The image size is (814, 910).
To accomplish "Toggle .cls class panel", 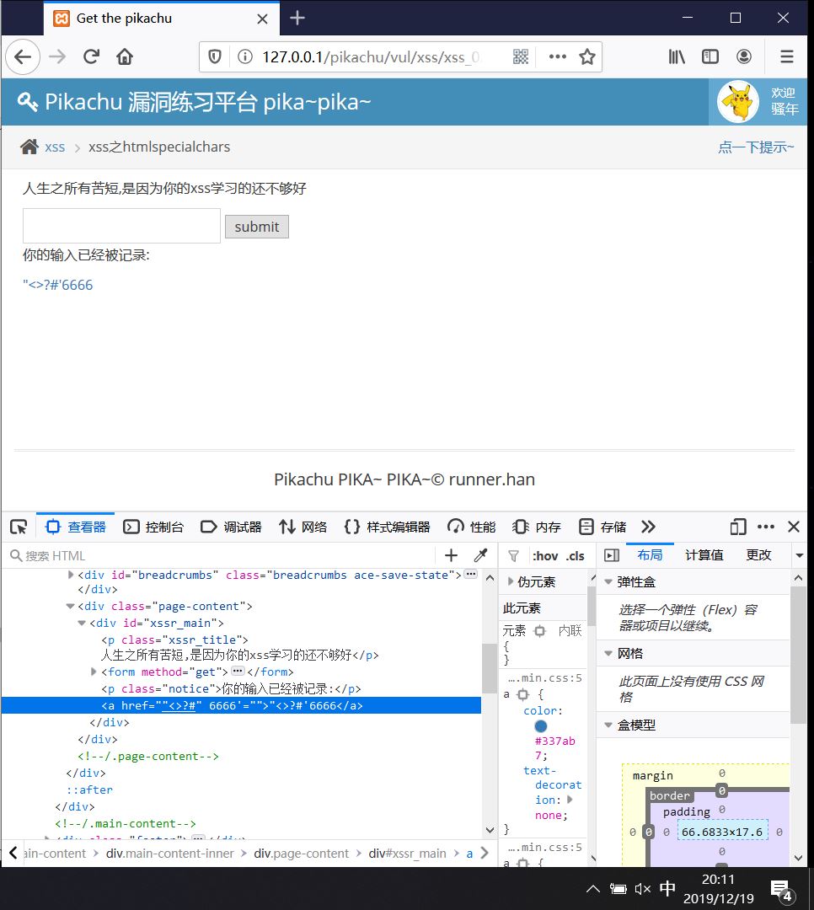I will (x=575, y=556).
